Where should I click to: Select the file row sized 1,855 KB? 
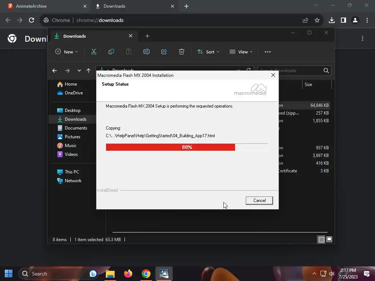tap(304, 121)
